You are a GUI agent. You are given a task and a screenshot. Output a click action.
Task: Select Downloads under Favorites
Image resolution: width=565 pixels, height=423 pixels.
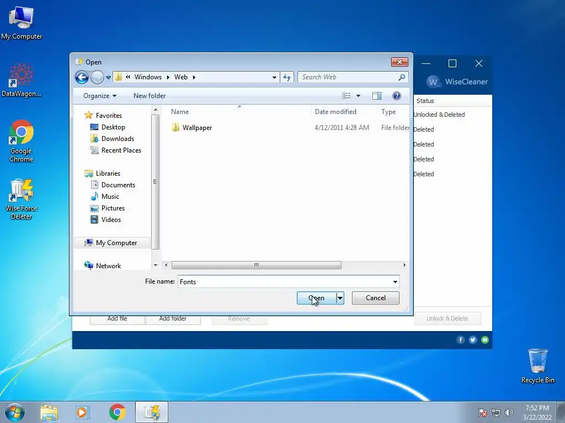coord(118,138)
